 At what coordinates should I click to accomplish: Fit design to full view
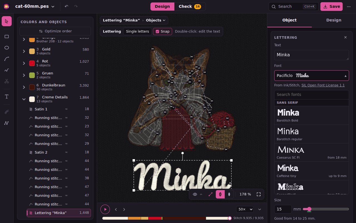click(x=259, y=194)
